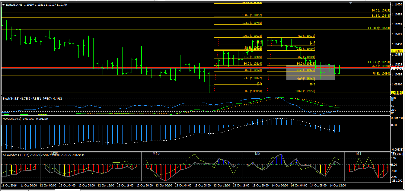Click the 11 Oct 2016 time axis label
Image resolution: width=405 pixels, height=191 pixels.
[9, 185]
